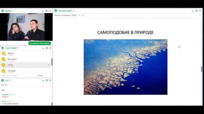Screen dimensions: 204x114
Task: Click the participants list scrollbar
Action: click(x=52, y=62)
